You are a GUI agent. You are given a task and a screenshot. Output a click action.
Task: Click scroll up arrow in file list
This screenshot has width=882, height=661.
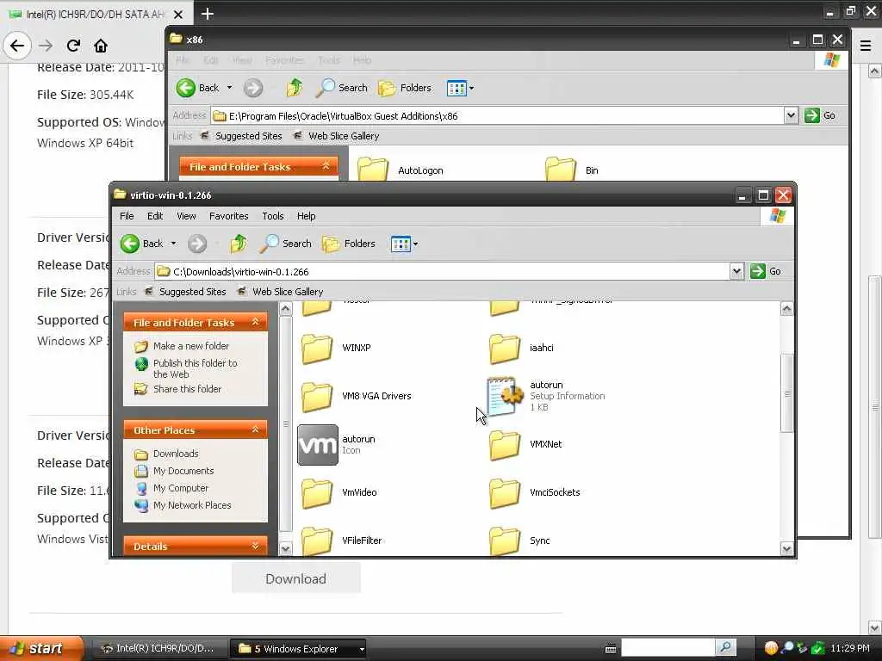[786, 309]
